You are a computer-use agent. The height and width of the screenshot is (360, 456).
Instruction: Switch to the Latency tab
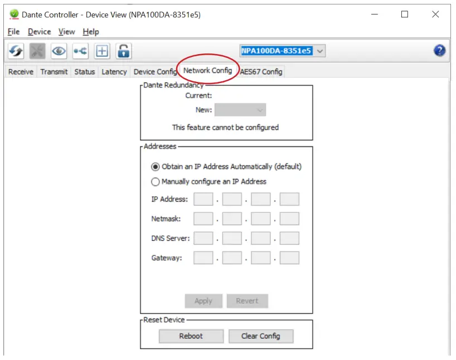coord(114,72)
